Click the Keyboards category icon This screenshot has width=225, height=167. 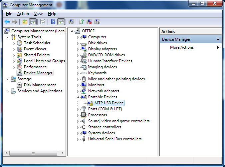[x=84, y=73]
